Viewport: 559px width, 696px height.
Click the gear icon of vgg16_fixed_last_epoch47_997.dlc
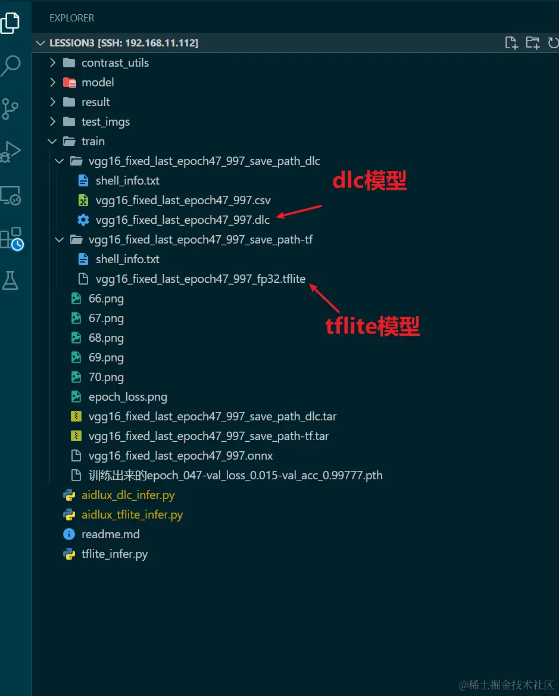pyautogui.click(x=83, y=220)
